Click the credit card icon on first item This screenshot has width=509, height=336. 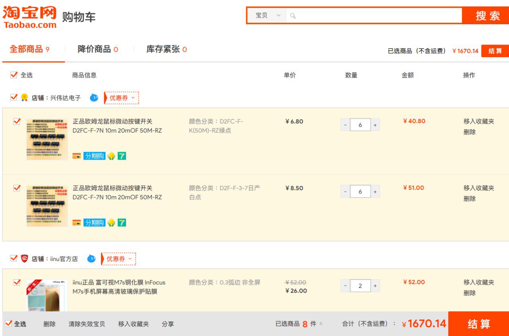(77, 156)
